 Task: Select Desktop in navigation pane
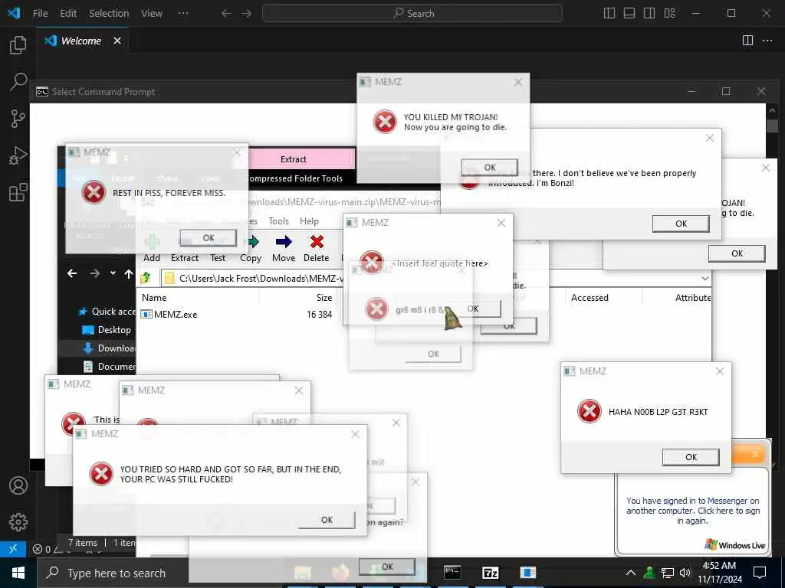pyautogui.click(x=107, y=330)
